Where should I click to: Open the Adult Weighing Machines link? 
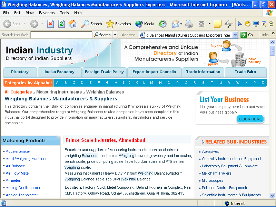[27, 159]
